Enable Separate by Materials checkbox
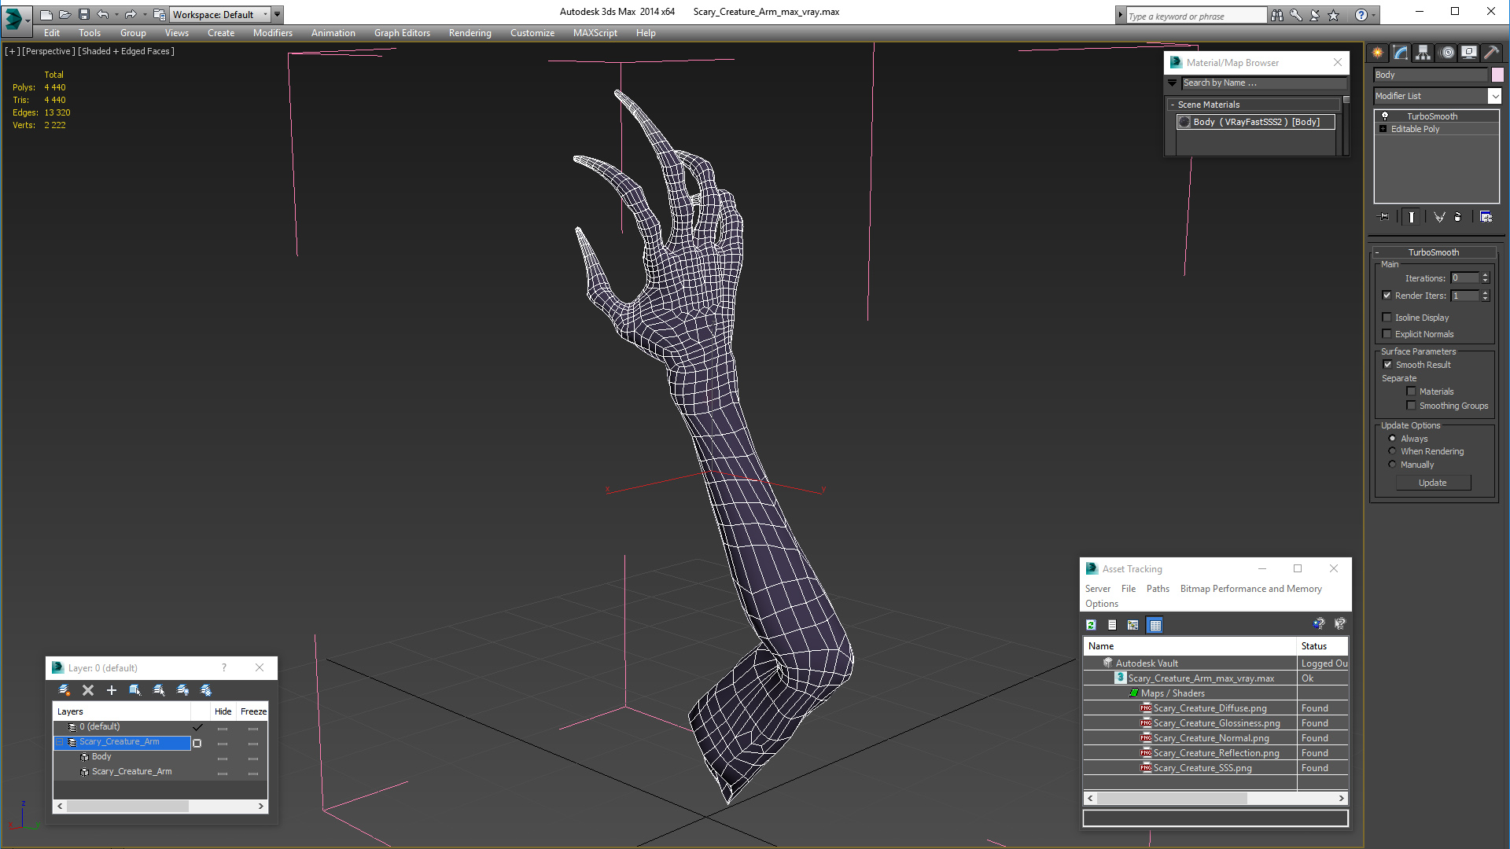Image resolution: width=1510 pixels, height=849 pixels. click(x=1411, y=391)
